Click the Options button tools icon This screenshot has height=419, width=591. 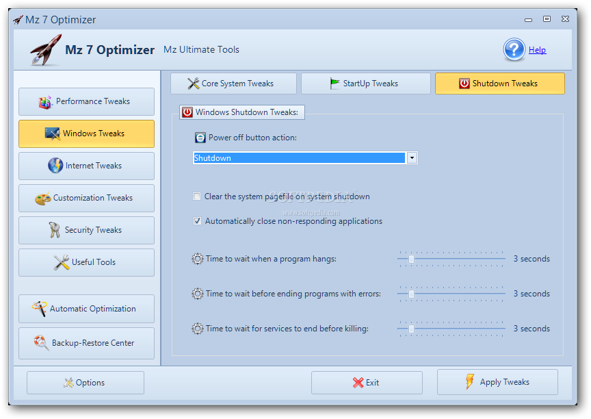click(68, 383)
